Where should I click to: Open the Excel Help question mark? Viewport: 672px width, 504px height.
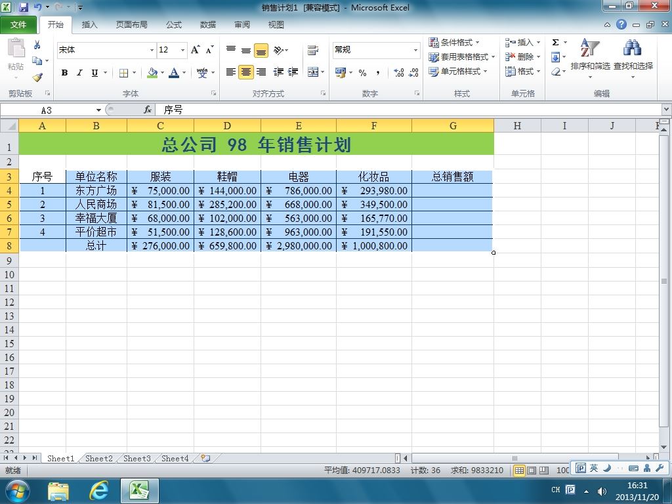coord(621,24)
